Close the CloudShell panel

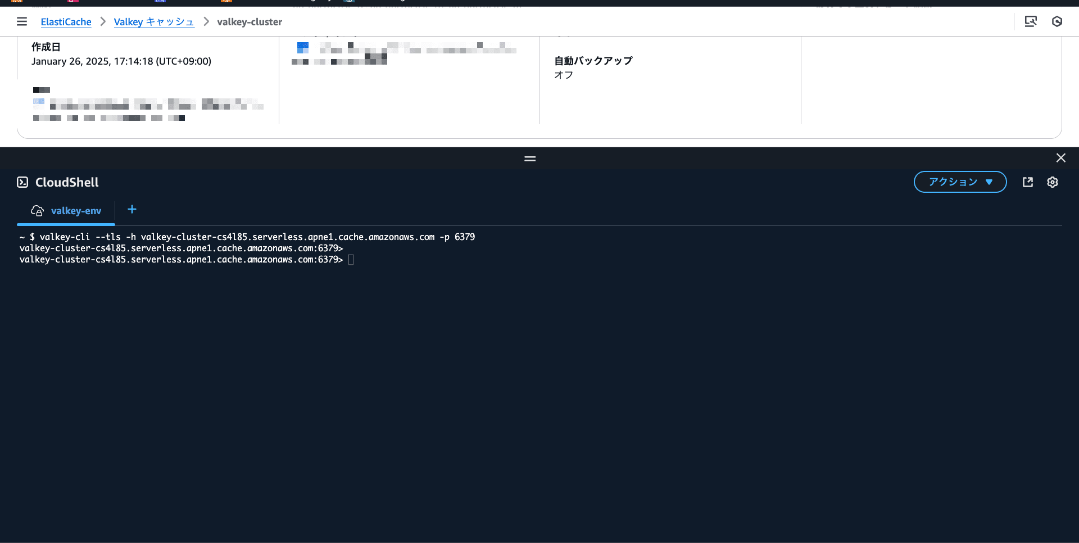coord(1061,158)
